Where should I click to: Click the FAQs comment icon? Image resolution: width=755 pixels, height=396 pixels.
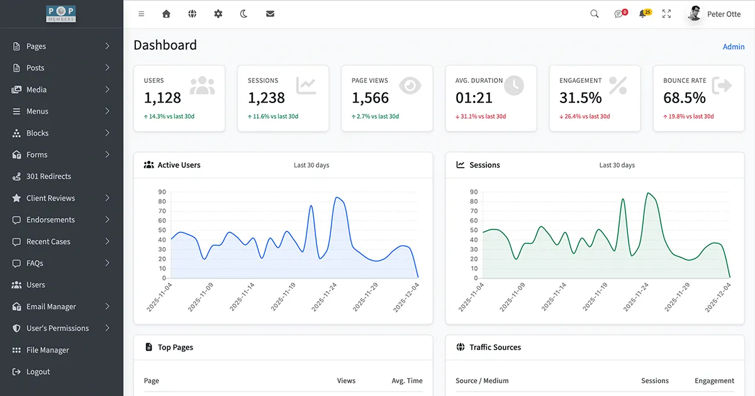pyautogui.click(x=16, y=263)
